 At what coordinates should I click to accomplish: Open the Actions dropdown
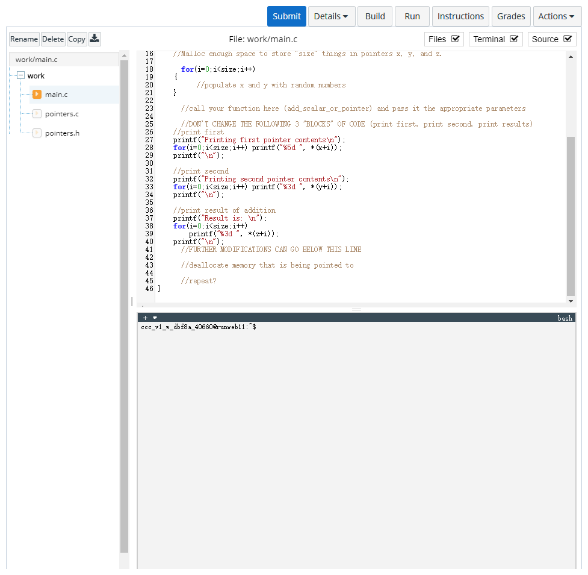(557, 16)
